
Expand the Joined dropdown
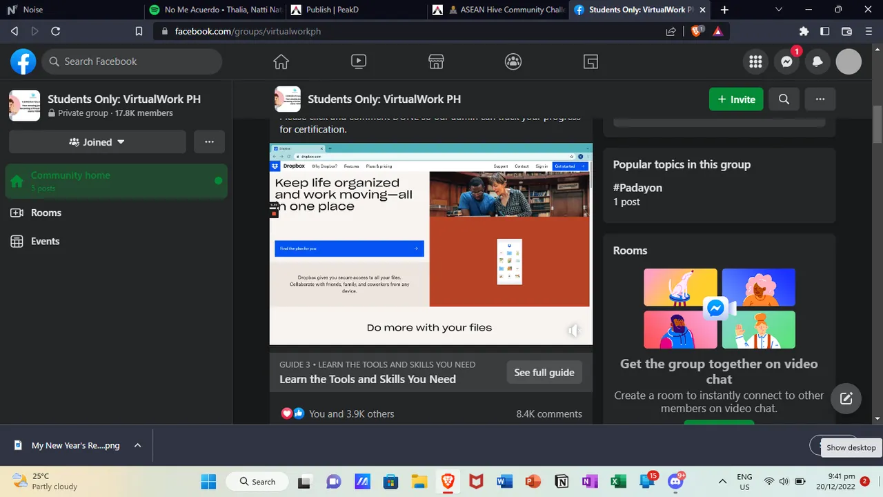coord(97,142)
